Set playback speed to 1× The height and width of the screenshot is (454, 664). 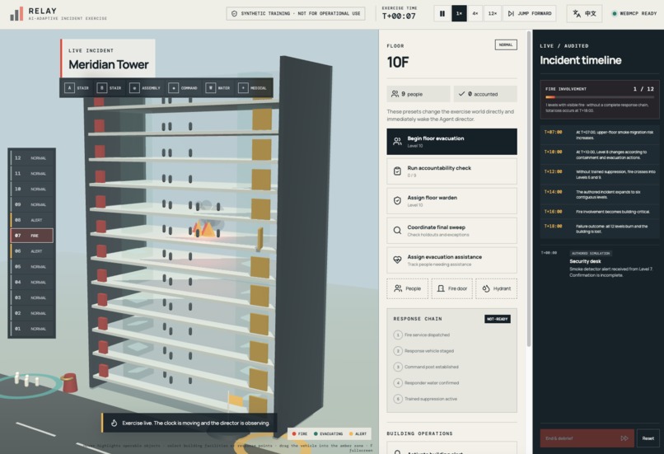pyautogui.click(x=459, y=13)
